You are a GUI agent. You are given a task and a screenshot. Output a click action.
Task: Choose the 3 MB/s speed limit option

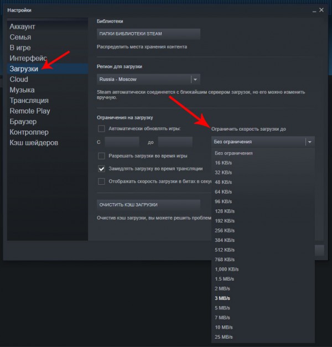263,298
